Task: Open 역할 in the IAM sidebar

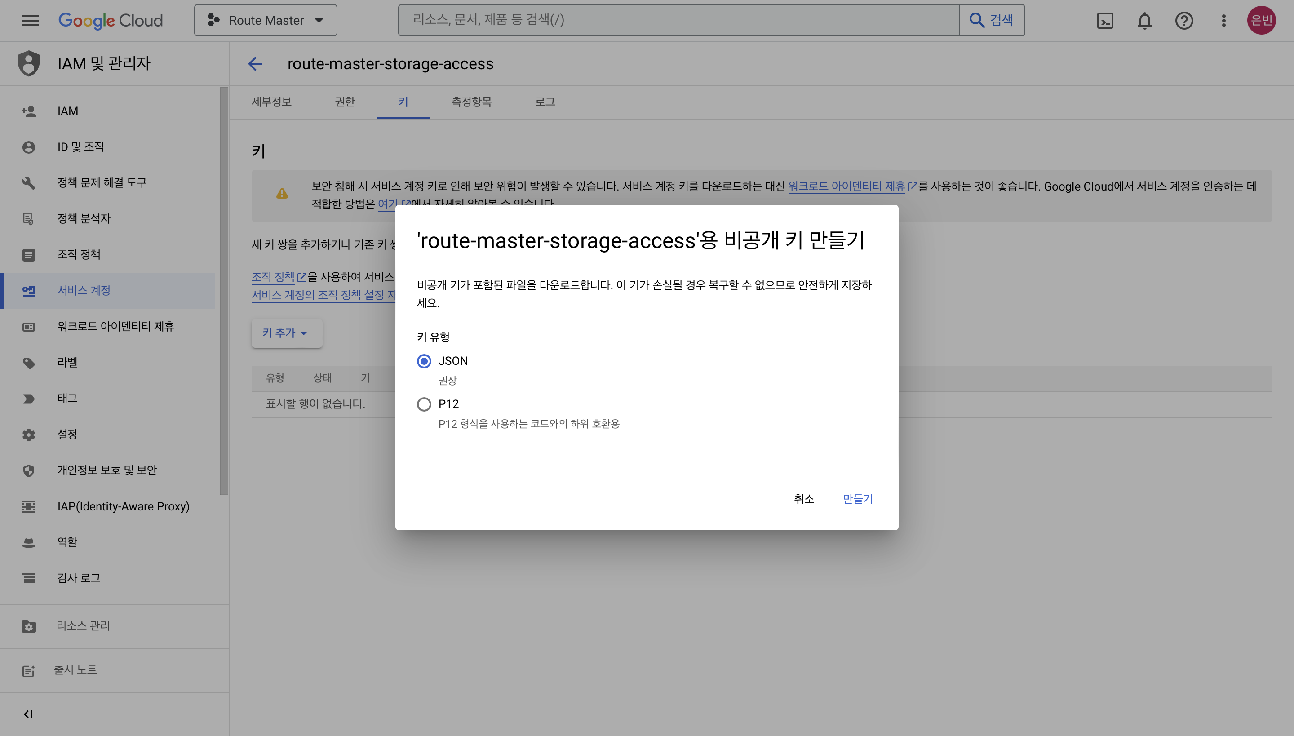Action: pyautogui.click(x=67, y=542)
